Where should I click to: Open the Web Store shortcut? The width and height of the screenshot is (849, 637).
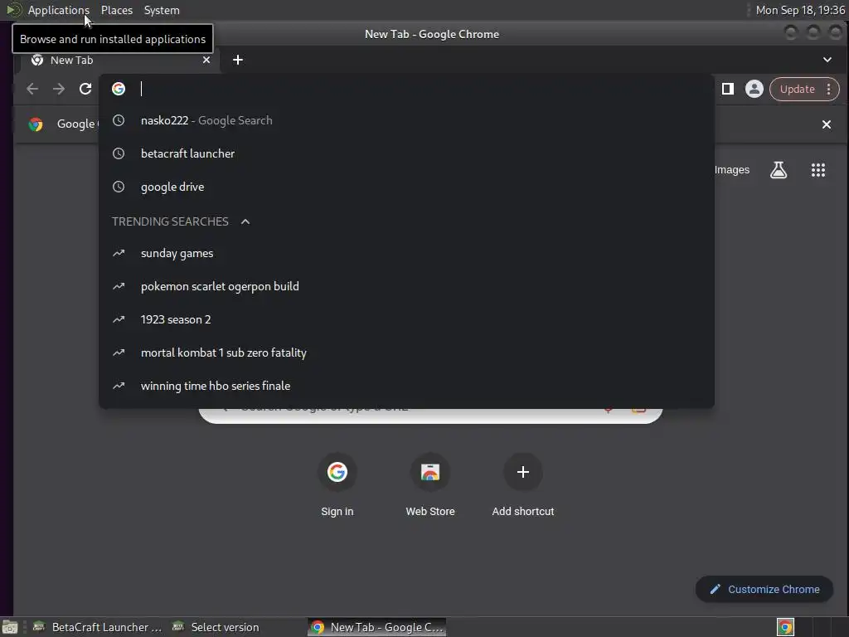point(430,485)
